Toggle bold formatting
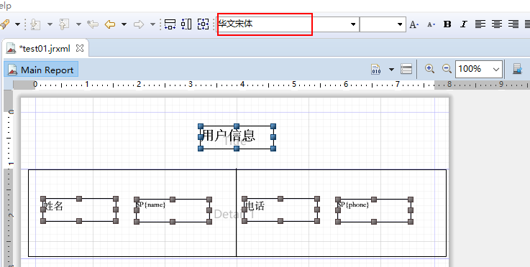 pyautogui.click(x=447, y=24)
